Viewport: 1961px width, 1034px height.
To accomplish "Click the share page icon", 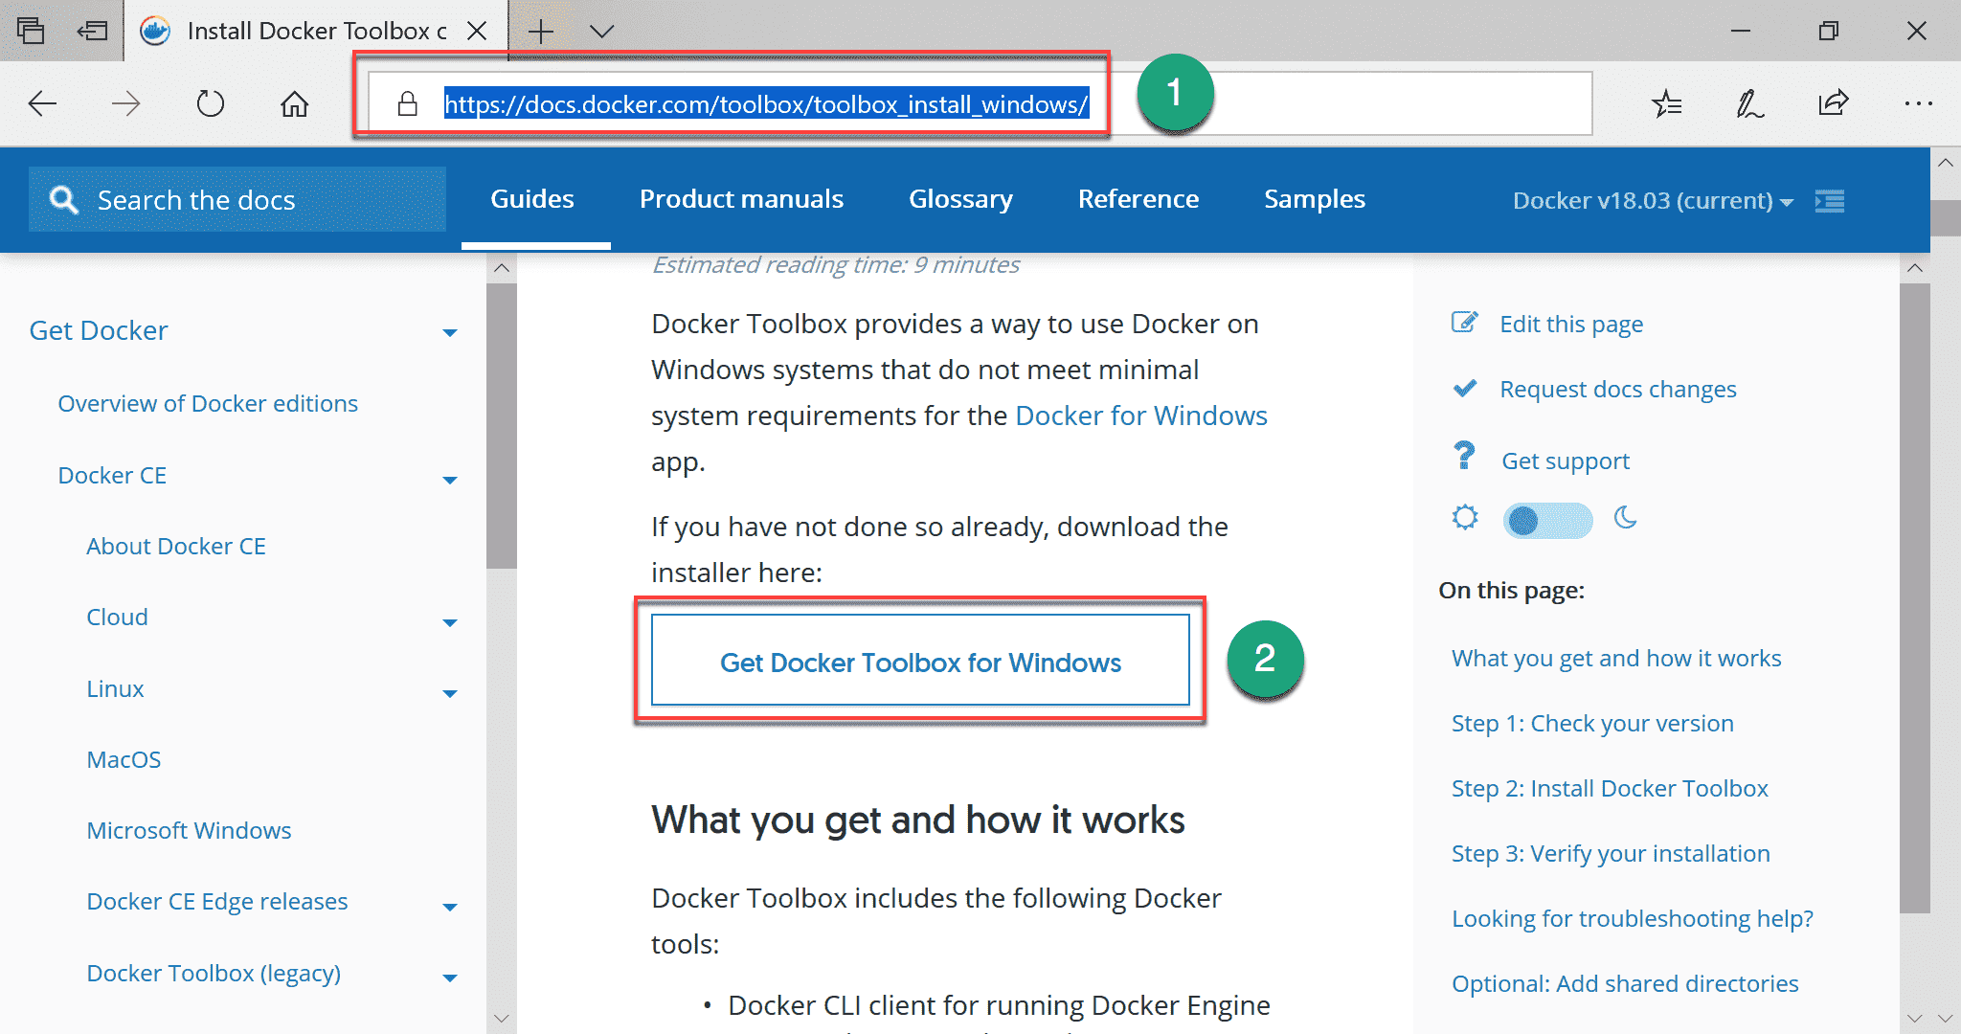I will tap(1833, 103).
